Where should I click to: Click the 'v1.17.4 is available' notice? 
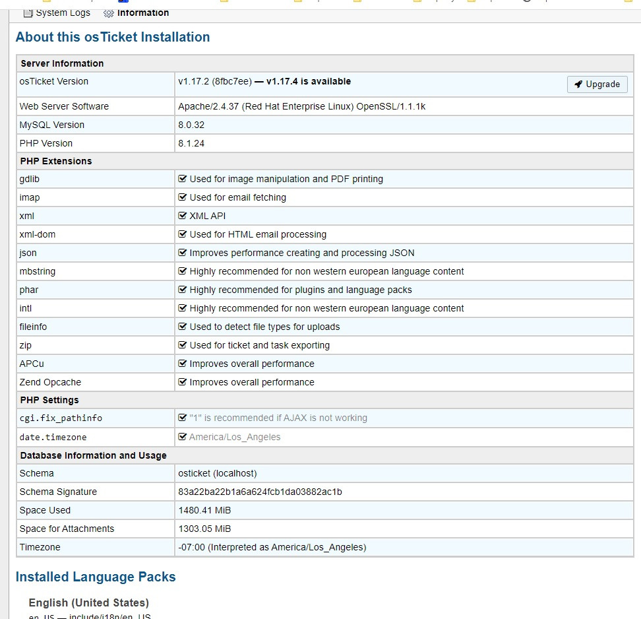[x=308, y=81]
